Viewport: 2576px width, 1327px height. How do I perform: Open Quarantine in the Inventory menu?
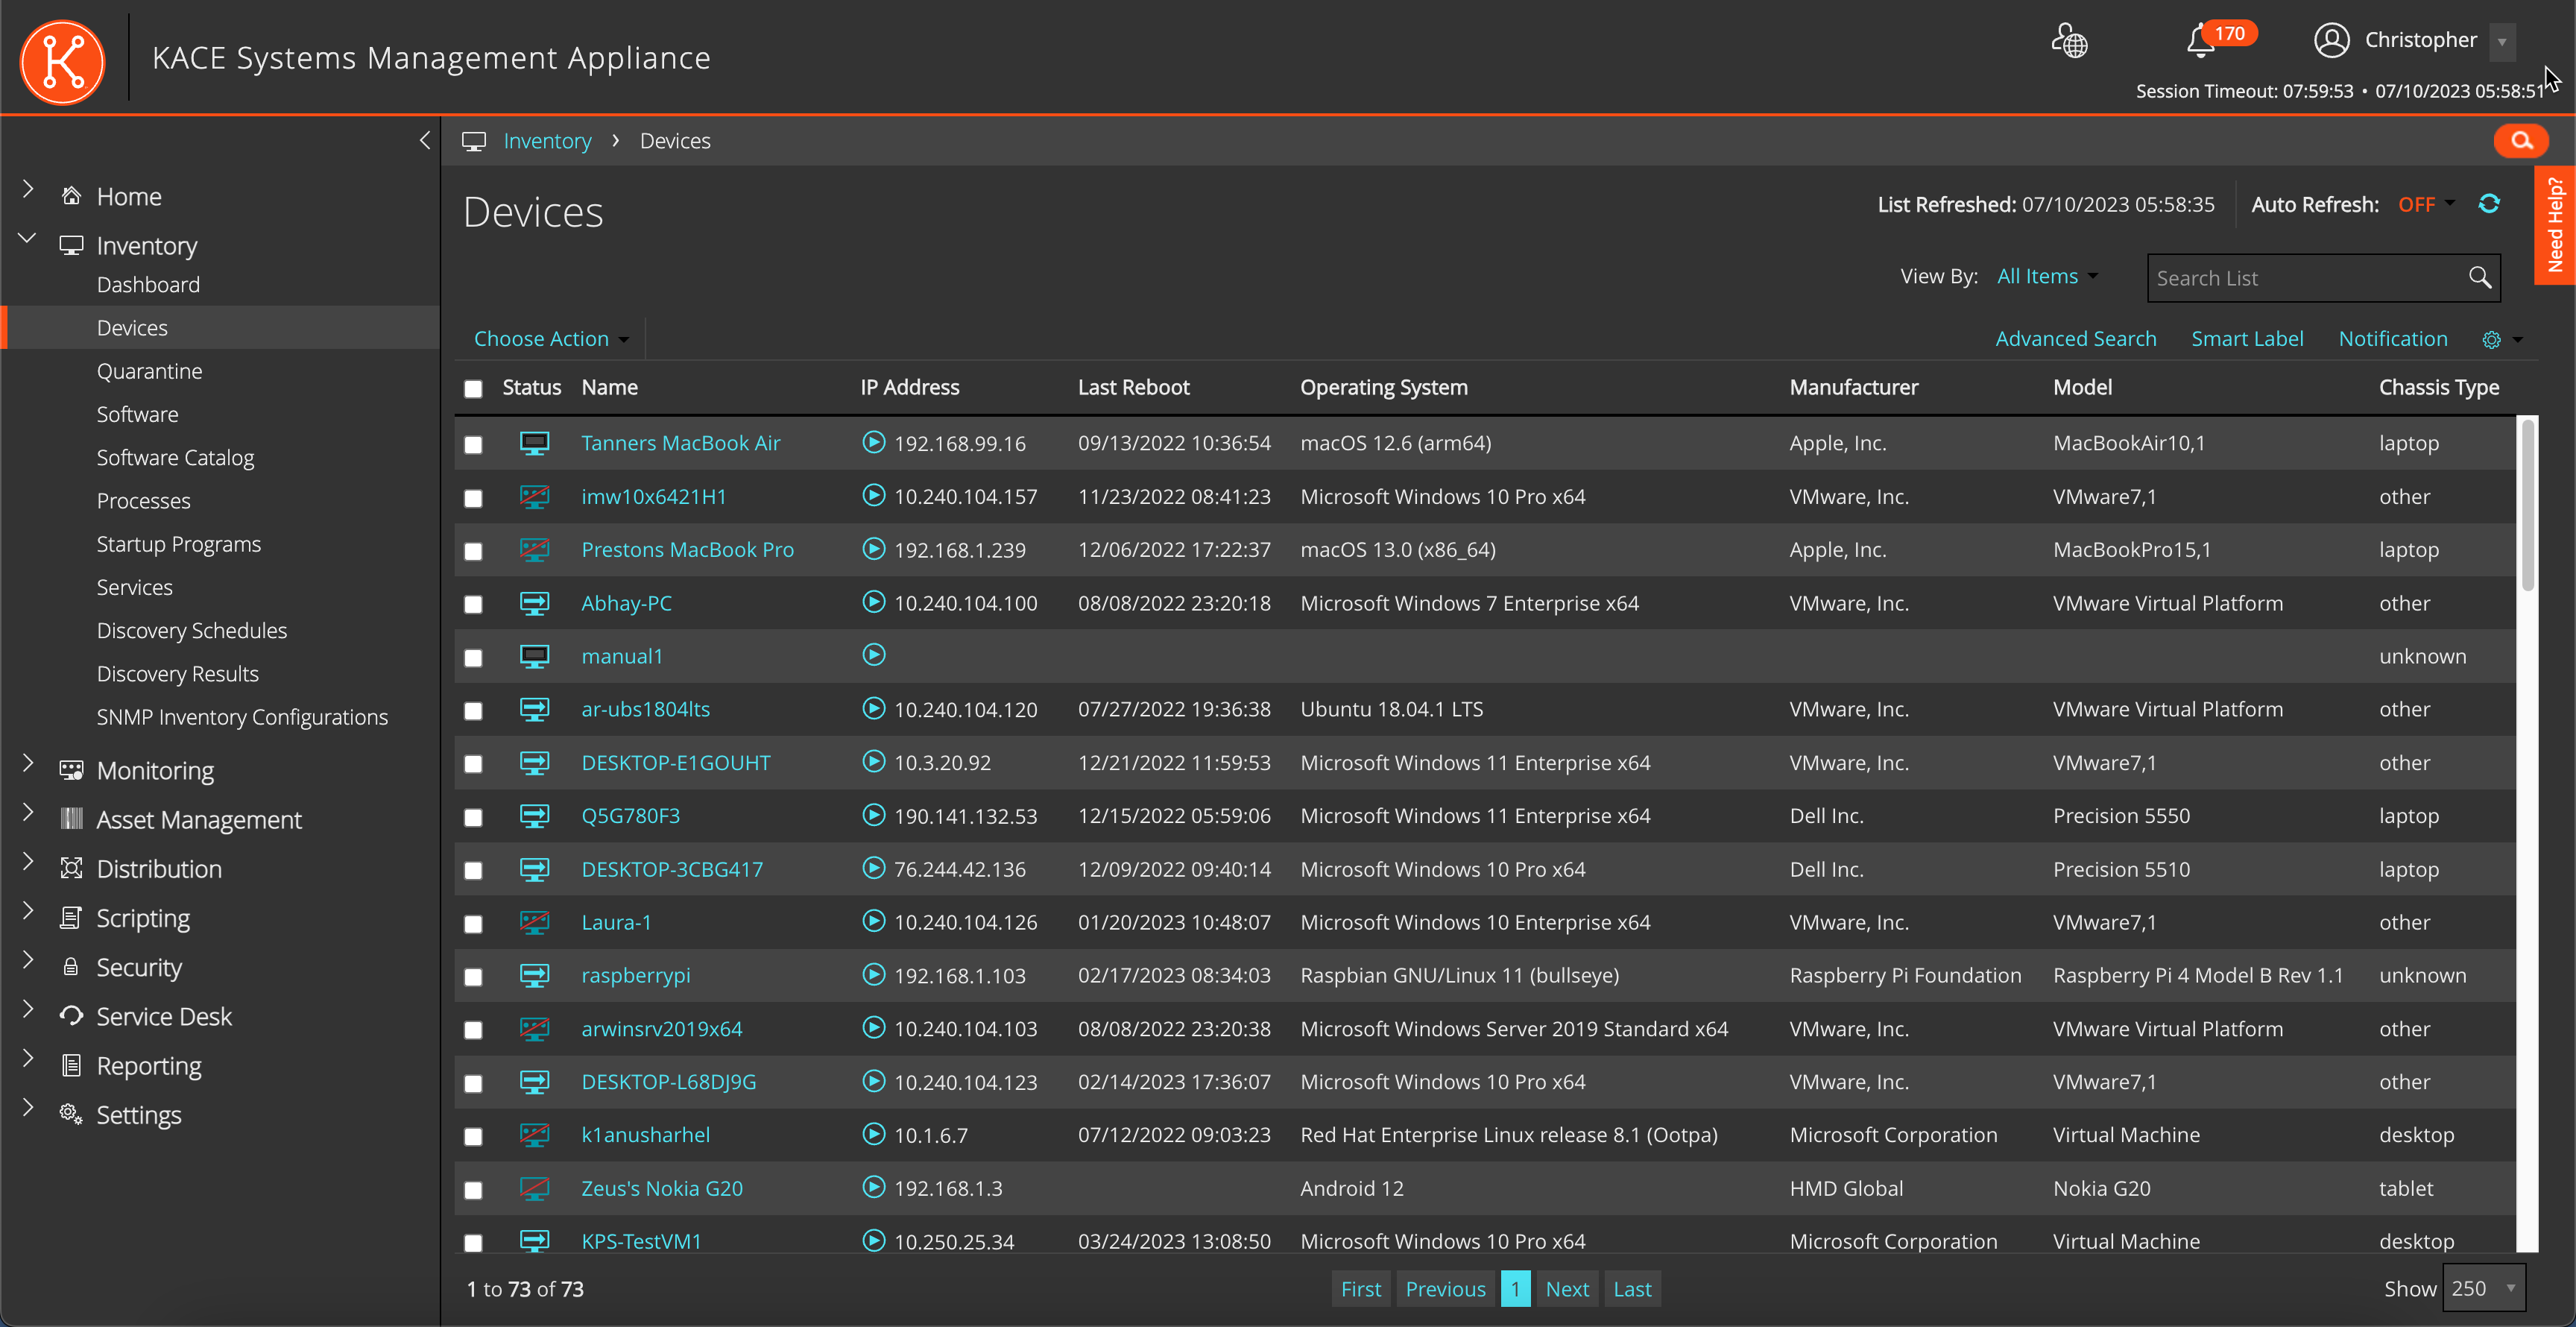(149, 371)
